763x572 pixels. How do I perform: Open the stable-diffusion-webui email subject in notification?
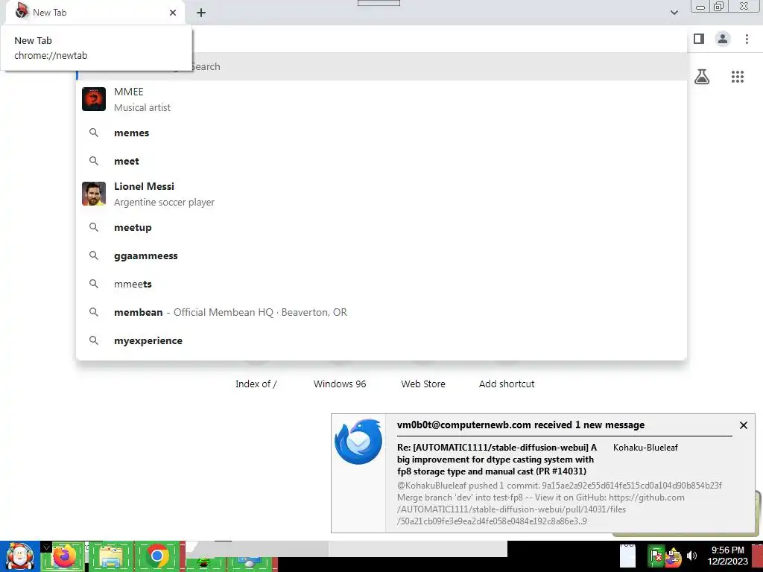click(497, 459)
